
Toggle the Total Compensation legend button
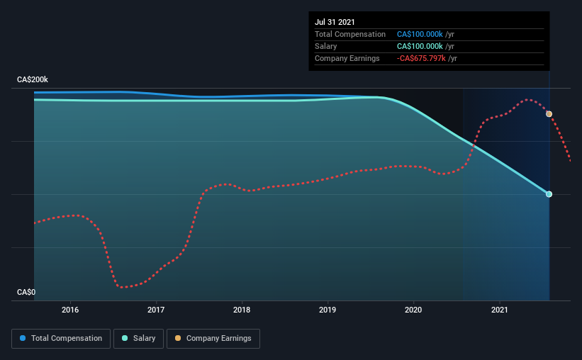tap(61, 339)
